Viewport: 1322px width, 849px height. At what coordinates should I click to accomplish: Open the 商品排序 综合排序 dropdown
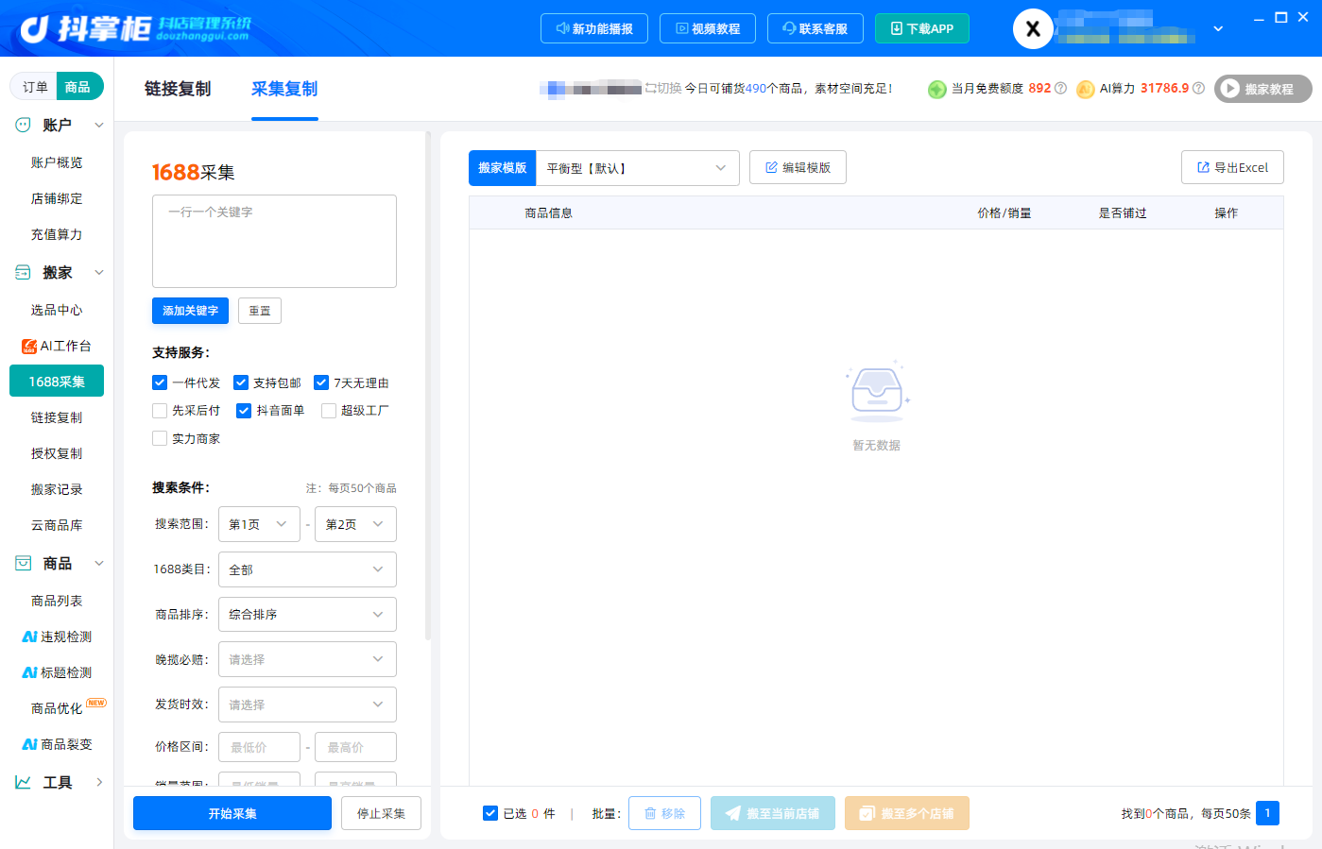pyautogui.click(x=307, y=614)
